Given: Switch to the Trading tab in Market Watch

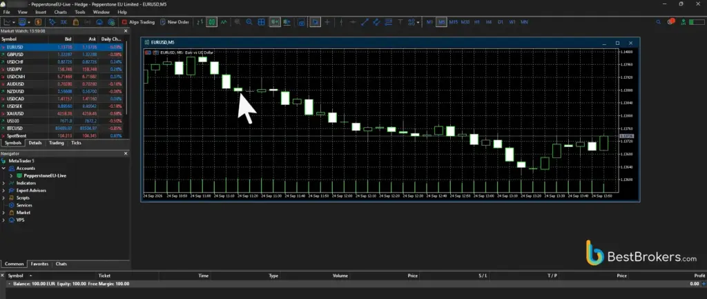Looking at the screenshot, I should (x=57, y=143).
